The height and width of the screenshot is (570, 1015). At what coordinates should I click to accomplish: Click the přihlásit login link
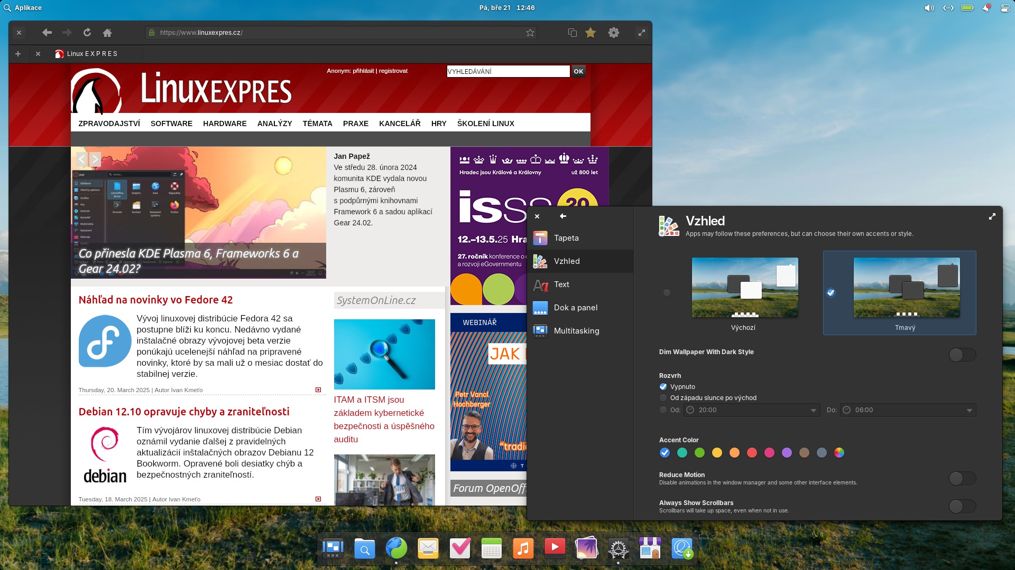pyautogui.click(x=363, y=71)
